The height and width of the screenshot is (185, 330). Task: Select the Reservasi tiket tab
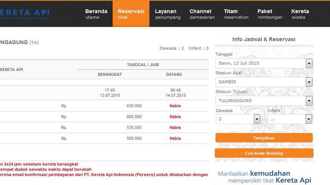tap(131, 14)
